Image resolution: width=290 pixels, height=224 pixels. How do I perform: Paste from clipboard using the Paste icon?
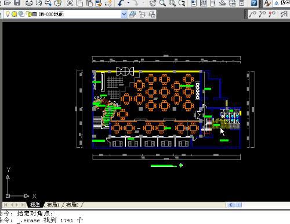click(89, 3)
